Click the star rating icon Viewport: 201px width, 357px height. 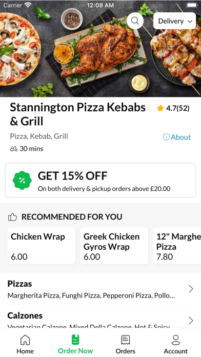point(160,108)
